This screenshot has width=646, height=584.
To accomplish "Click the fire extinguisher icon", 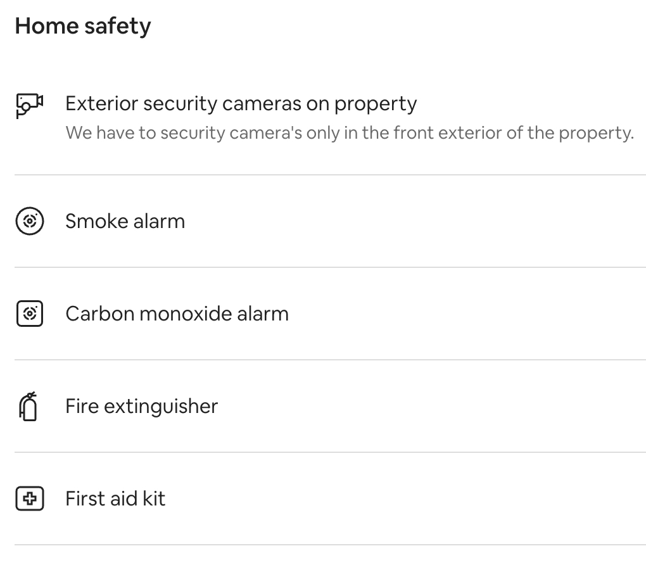I will point(28,406).
